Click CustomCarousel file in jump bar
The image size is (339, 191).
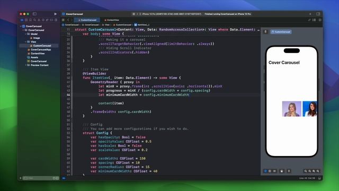click(122, 25)
